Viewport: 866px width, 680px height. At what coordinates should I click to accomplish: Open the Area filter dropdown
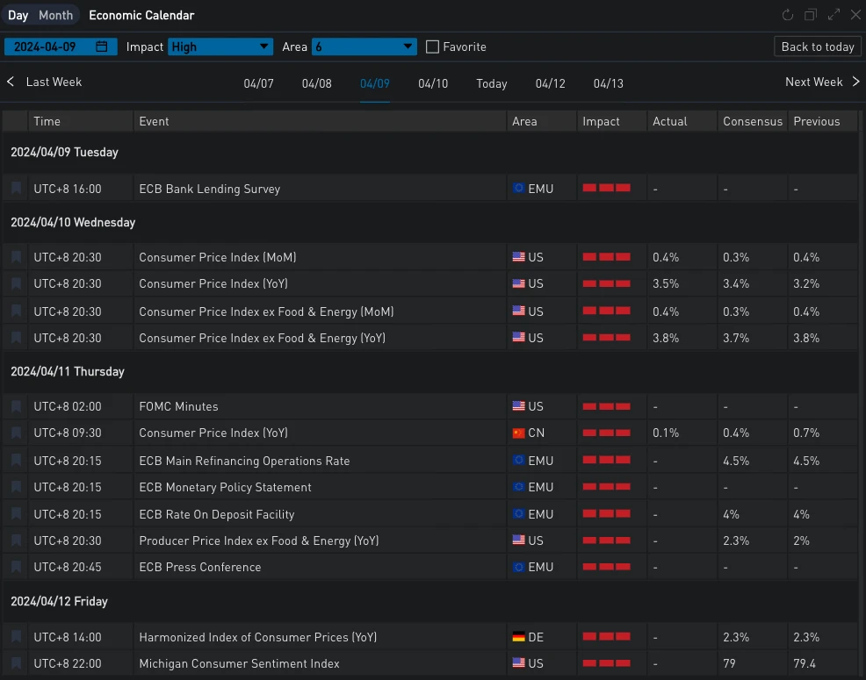pyautogui.click(x=364, y=47)
